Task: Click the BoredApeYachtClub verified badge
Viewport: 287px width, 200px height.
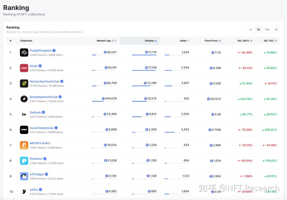Action: pyautogui.click(x=60, y=97)
